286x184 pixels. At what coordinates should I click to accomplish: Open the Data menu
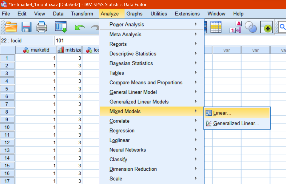(x=58, y=14)
